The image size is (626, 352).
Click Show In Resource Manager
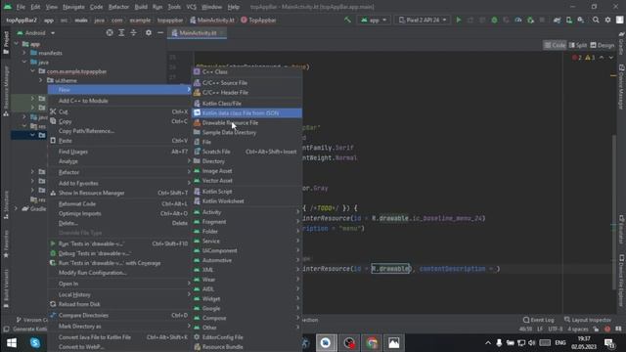point(119,193)
